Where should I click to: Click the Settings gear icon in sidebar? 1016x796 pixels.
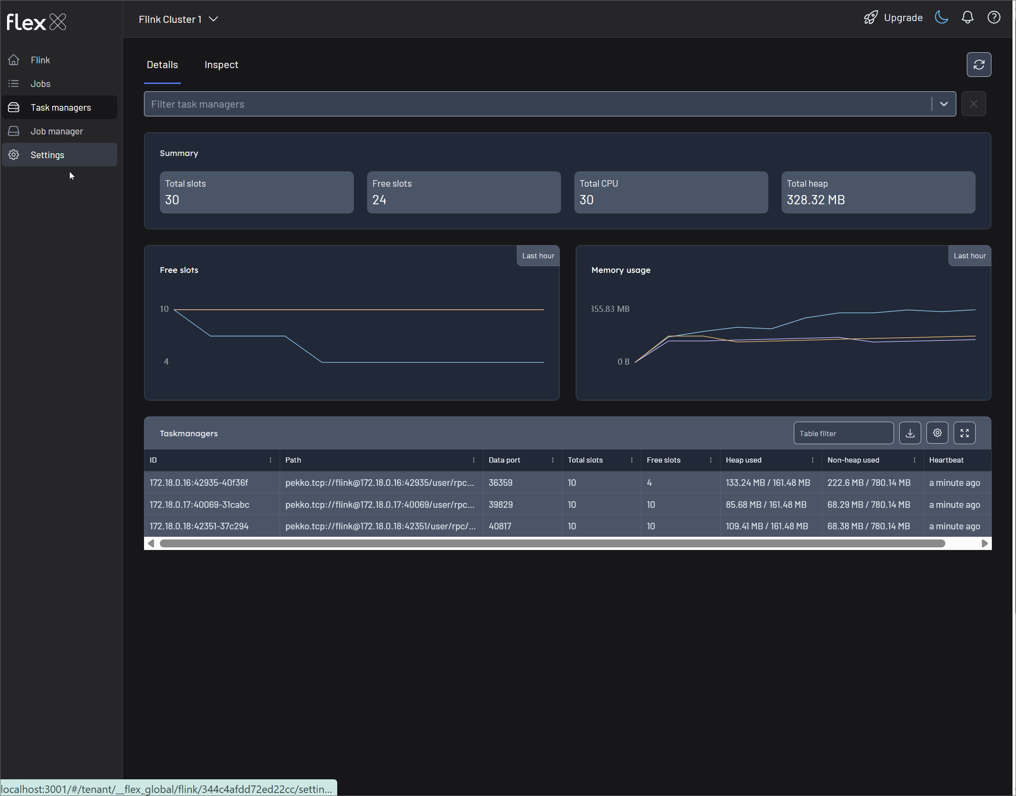pos(14,155)
